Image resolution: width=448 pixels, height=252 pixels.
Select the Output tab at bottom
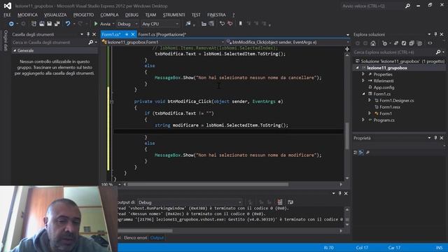(157, 238)
